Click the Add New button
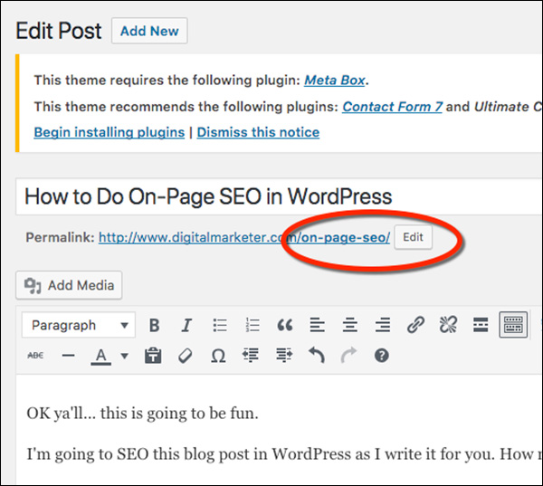Viewport: 543px width, 486px height. coord(149,31)
